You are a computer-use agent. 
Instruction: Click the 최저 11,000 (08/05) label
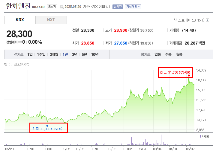(x=47, y=129)
